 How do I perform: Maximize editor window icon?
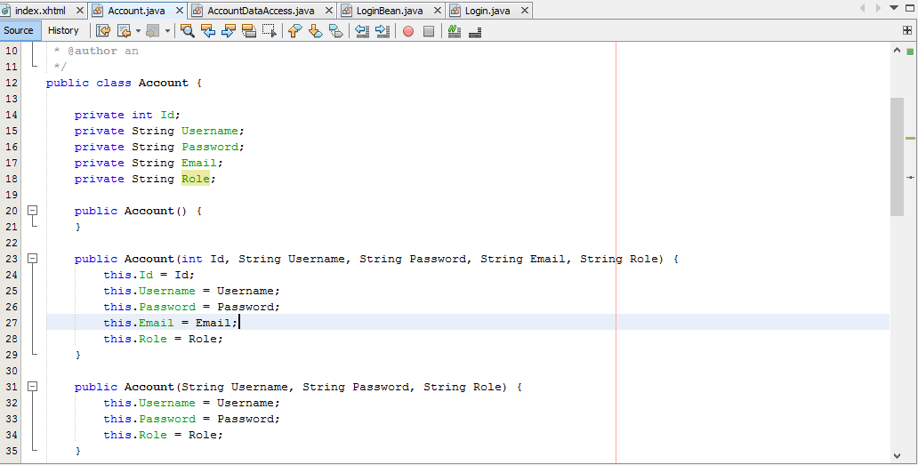(x=910, y=8)
